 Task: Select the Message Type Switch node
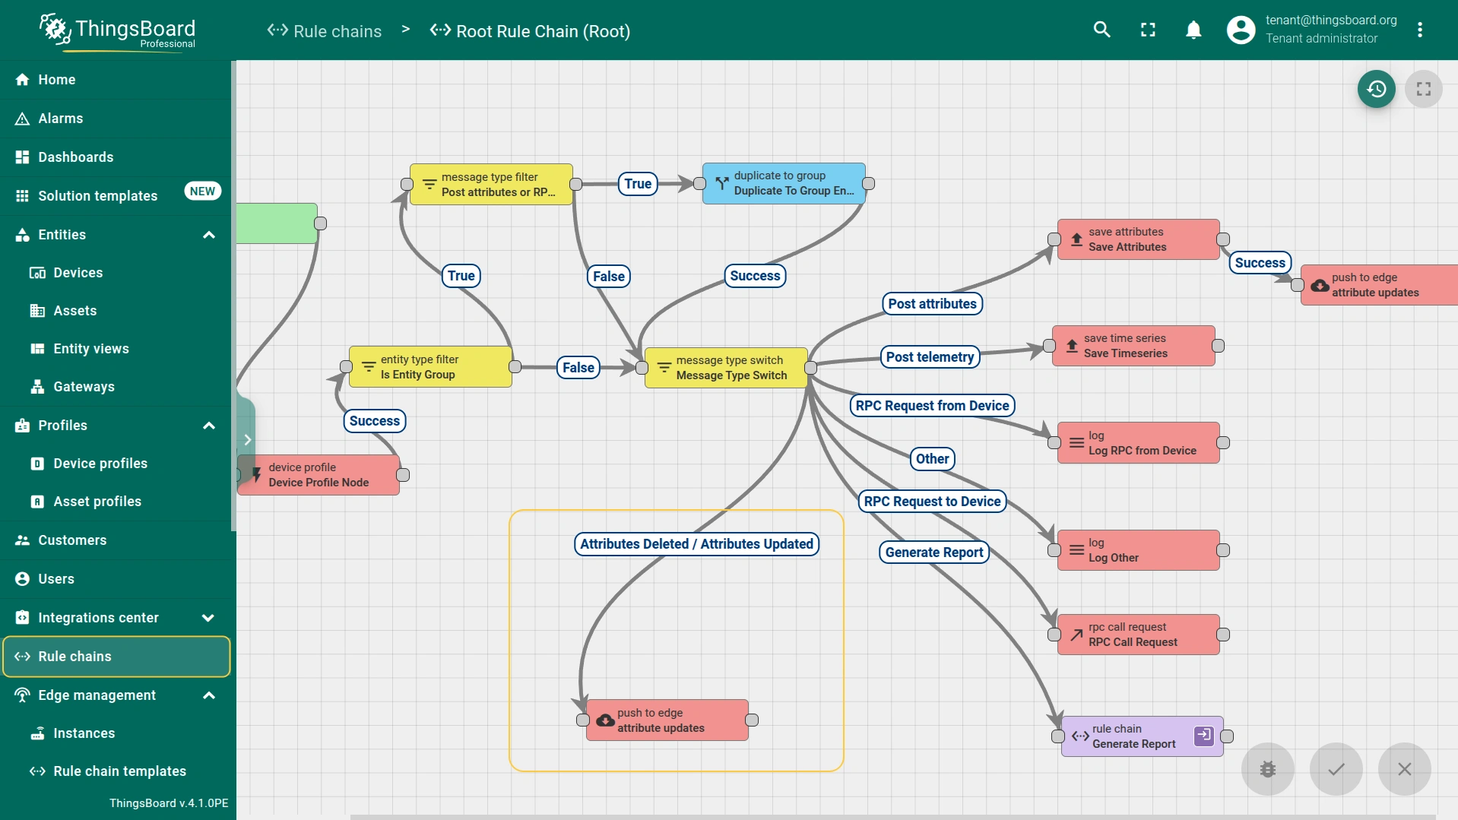tap(726, 368)
